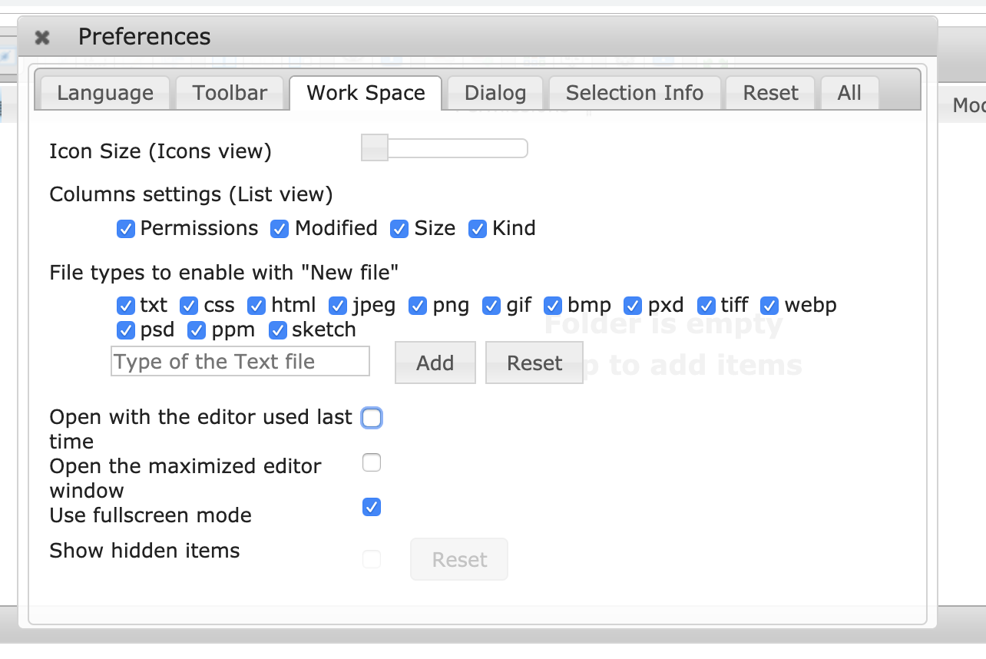Adjust the Icon Size slider

click(x=375, y=147)
